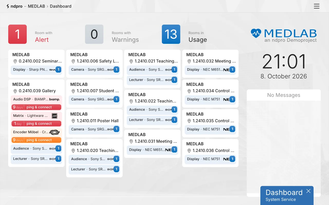Click the blue 1 badge in room 1.2410.036
The image size is (329, 205).
pyautogui.click(x=232, y=159)
